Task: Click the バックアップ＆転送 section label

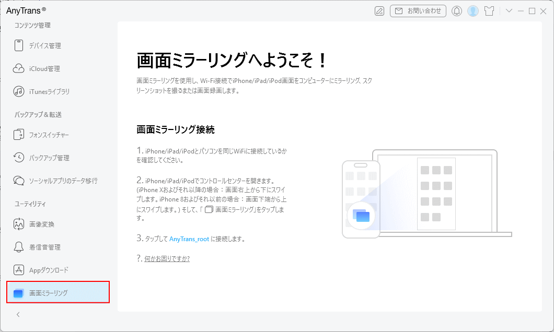Action: 38,115
